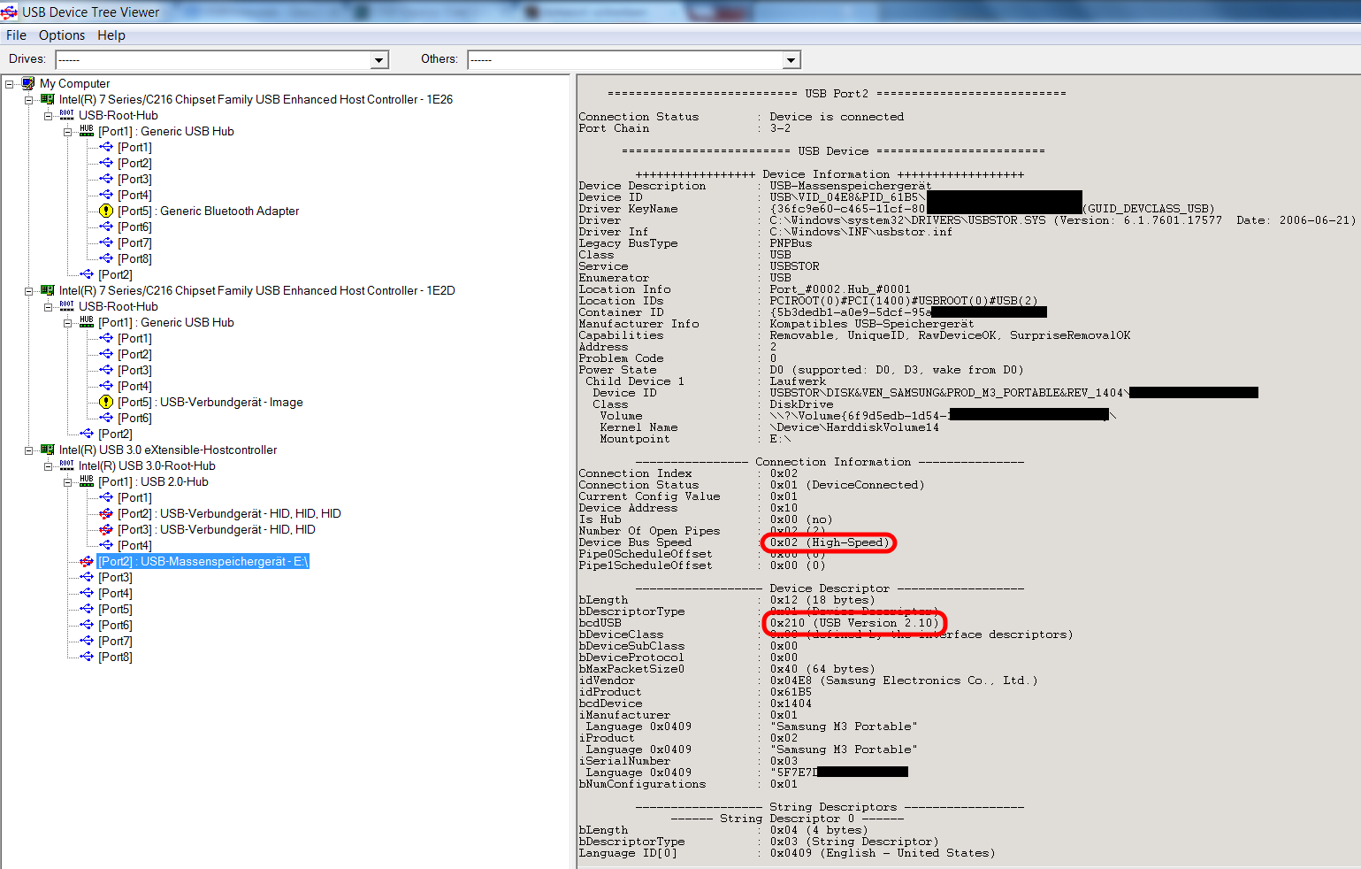This screenshot has width=1361, height=869.
Task: Click the My Computer icon
Action: [27, 83]
